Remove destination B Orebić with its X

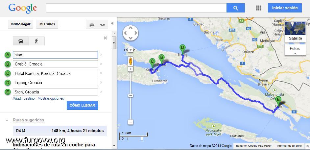[101, 64]
